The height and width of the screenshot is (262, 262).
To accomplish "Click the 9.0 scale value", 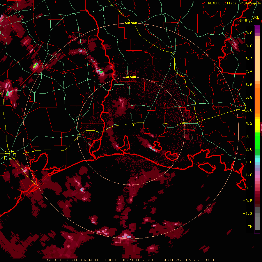I will (x=249, y=46).
